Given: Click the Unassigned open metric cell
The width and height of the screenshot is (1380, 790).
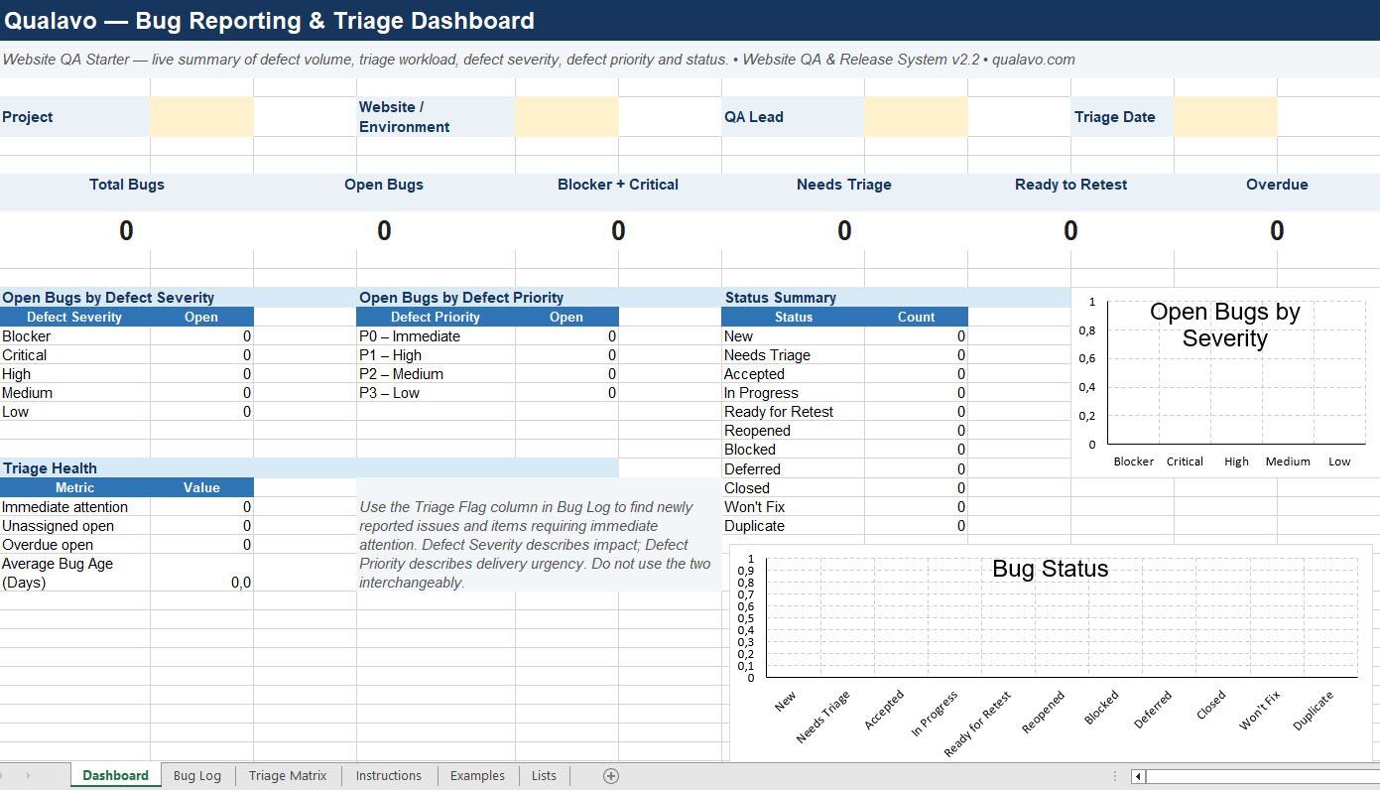Looking at the screenshot, I should [75, 526].
